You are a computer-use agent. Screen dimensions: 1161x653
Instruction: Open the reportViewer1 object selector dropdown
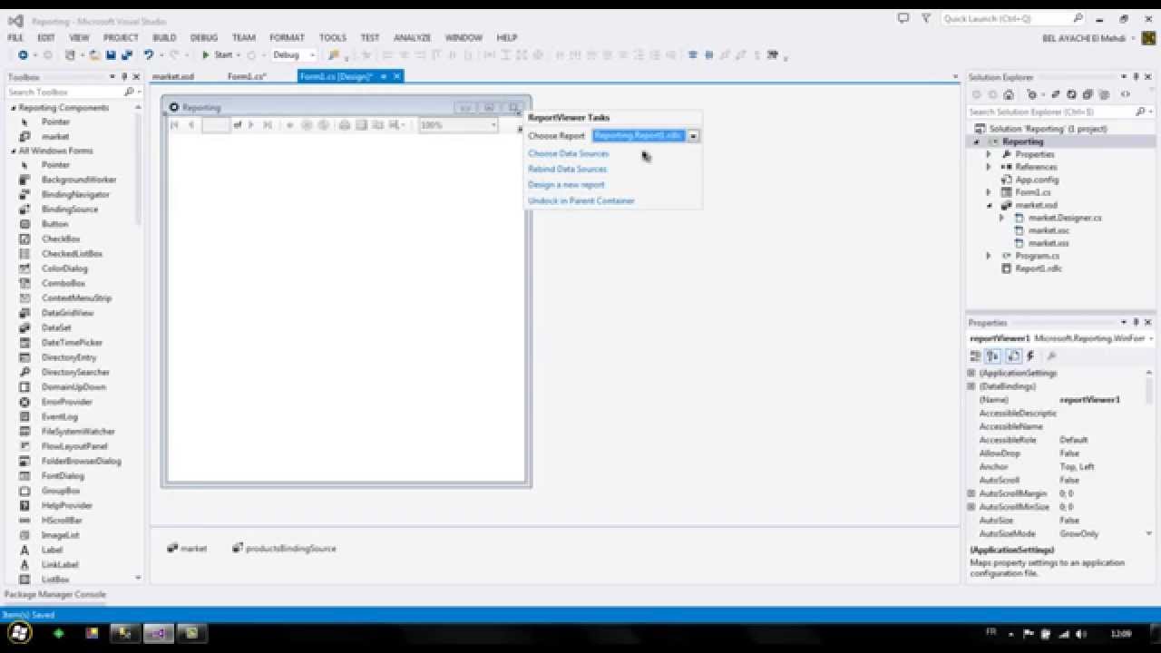(1150, 338)
